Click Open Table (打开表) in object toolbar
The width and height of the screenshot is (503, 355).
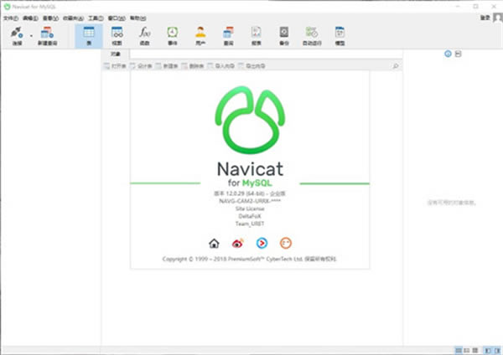[x=115, y=66]
